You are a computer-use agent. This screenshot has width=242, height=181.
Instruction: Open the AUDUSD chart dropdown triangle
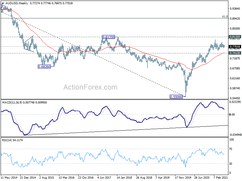coord(3,3)
